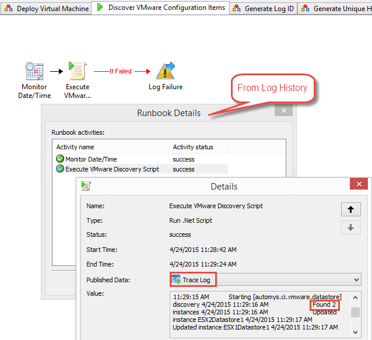The width and height of the screenshot is (372, 340).
Task: Click the green play icon on Discover VMware tab
Action: click(100, 8)
